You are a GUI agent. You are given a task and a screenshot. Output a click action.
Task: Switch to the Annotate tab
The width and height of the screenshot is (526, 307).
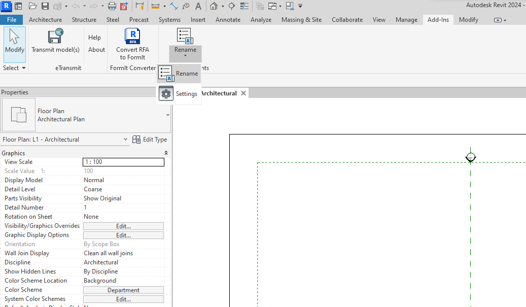coord(228,20)
